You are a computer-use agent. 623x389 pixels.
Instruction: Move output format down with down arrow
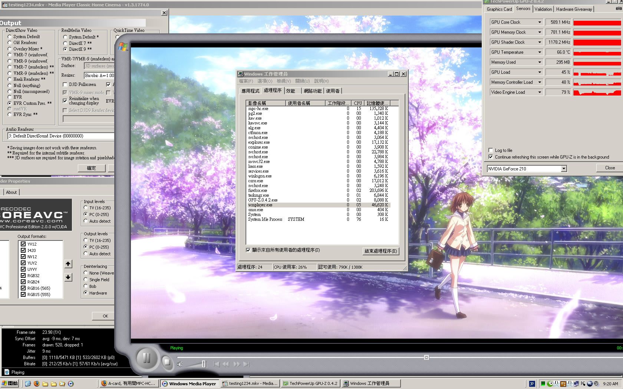tap(68, 277)
